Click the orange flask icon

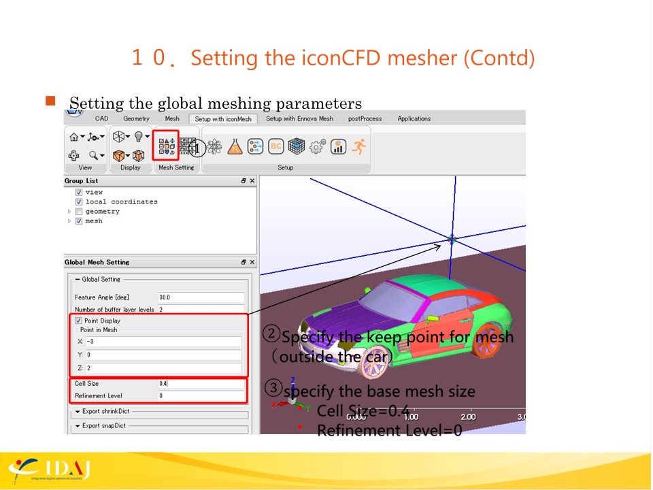(x=235, y=146)
